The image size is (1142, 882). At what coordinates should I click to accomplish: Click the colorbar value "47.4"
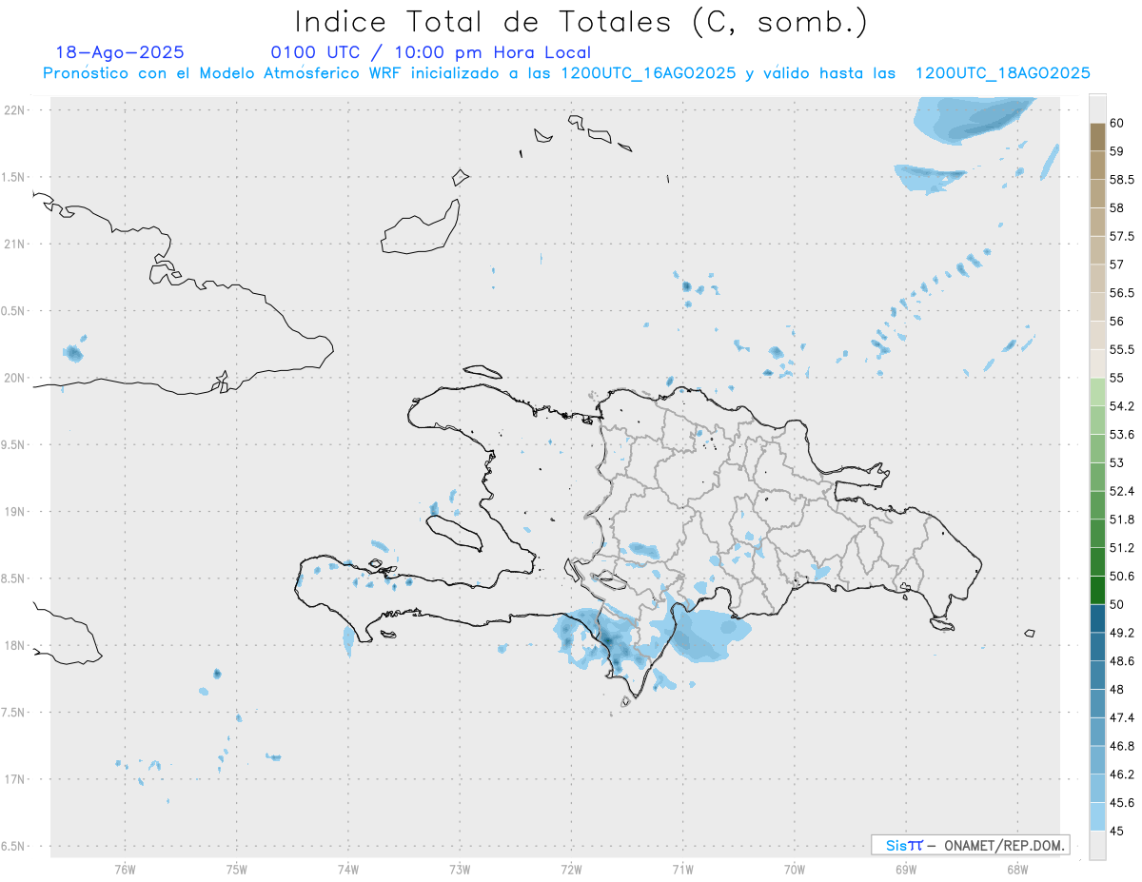[1122, 717]
